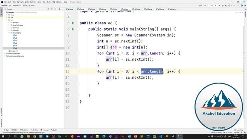Screen dimensions: 247x139
Task: Click the inspection warnings indicator in editor corner
Action: tap(237, 13)
